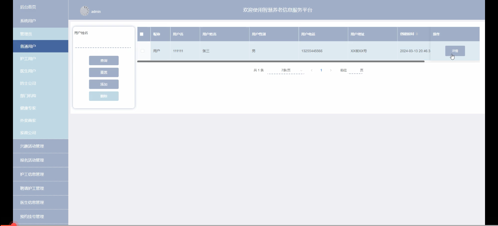Viewport: 498px width, 226px height.
Task: Open 详情 for user 张三
Action: click(455, 51)
